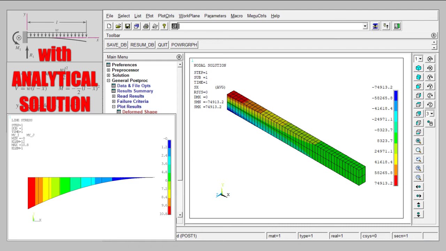Click the command keyboard icon
446x251 pixels.
[174, 26]
